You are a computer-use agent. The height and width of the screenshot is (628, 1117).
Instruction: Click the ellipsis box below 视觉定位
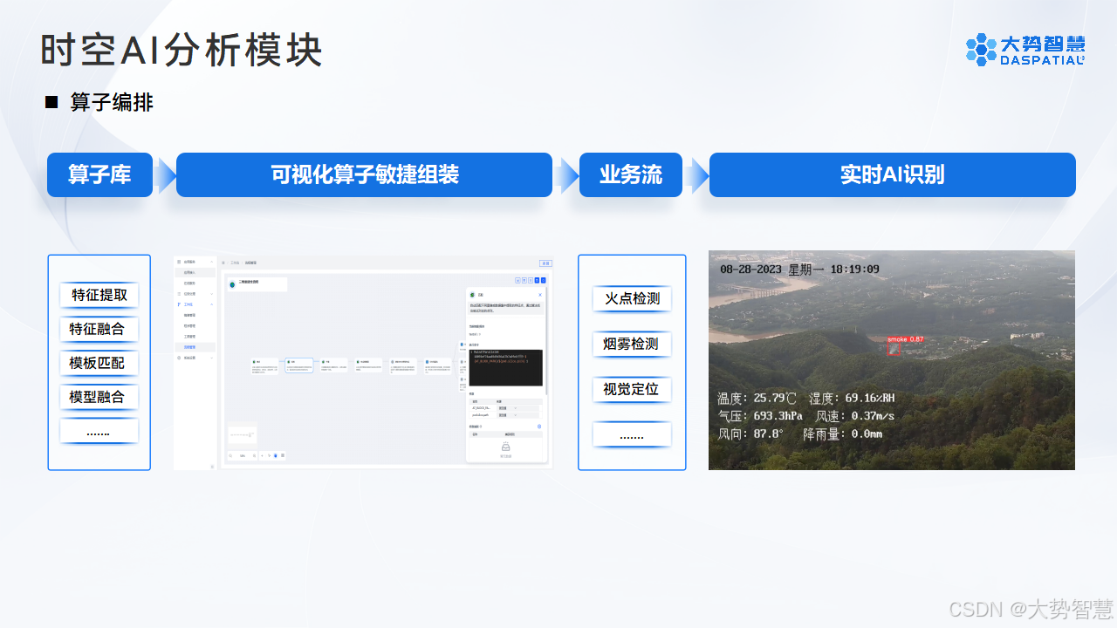click(632, 434)
